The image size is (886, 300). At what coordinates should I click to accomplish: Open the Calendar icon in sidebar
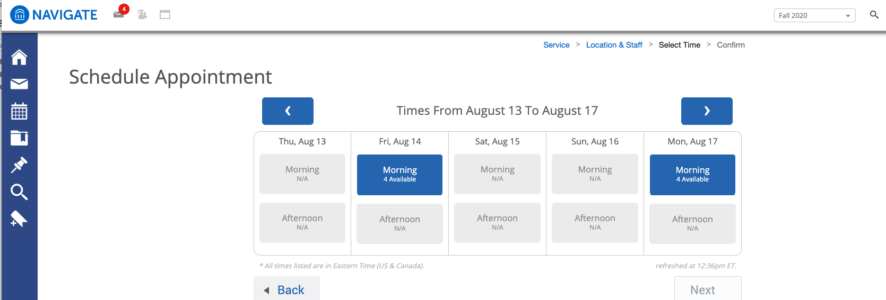[19, 111]
